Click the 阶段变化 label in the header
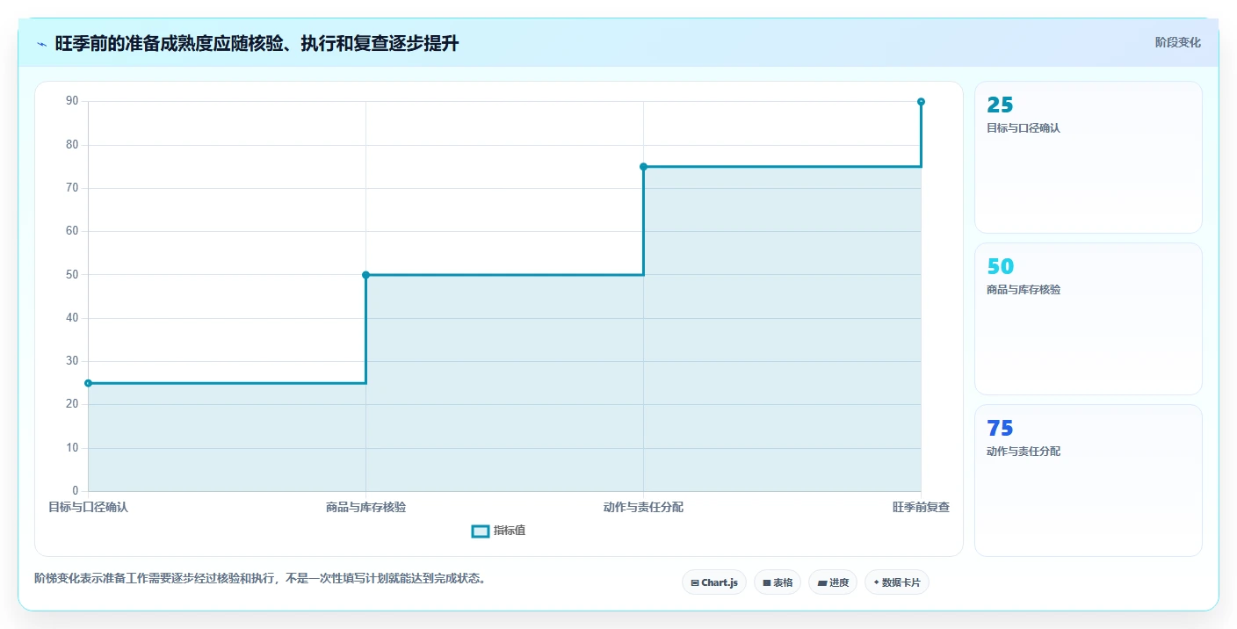Viewport: 1237px width, 629px height. coord(1178,42)
